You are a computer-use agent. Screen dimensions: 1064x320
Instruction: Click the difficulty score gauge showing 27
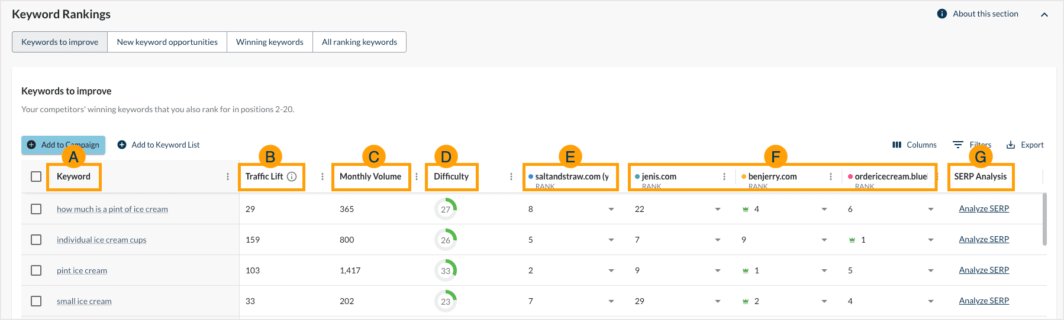(x=446, y=209)
